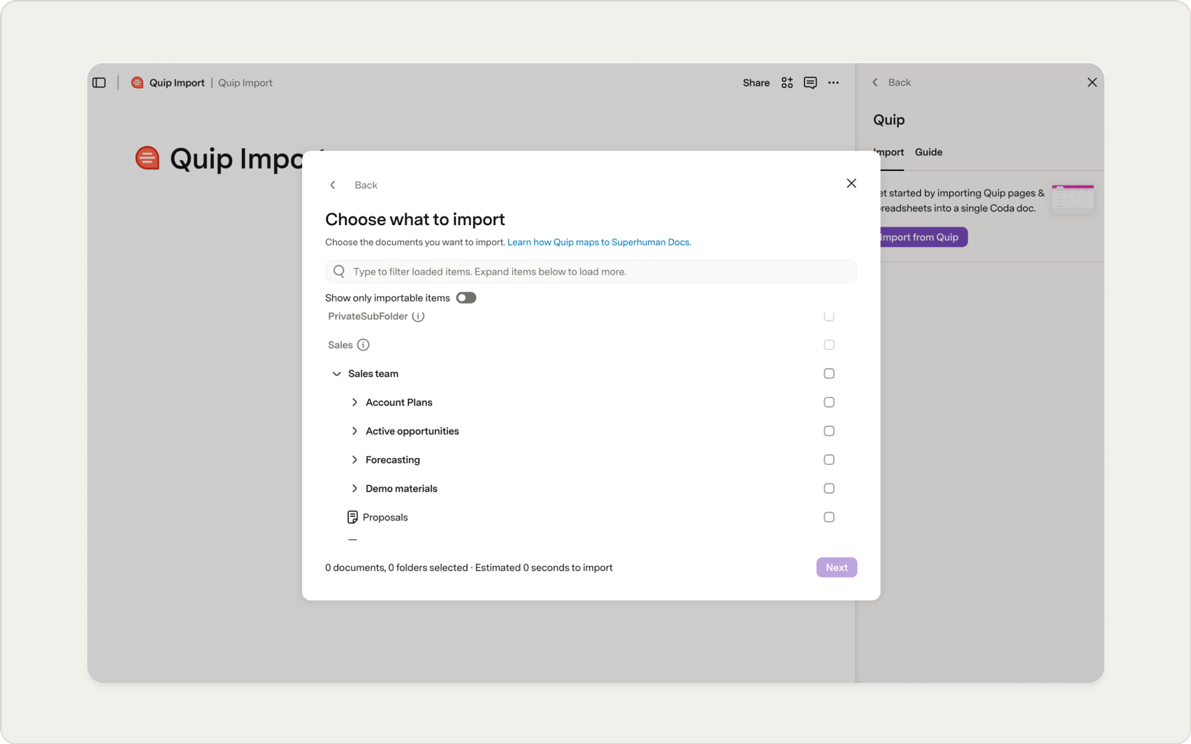
Task: Open the comments icon in header
Action: pyautogui.click(x=810, y=83)
